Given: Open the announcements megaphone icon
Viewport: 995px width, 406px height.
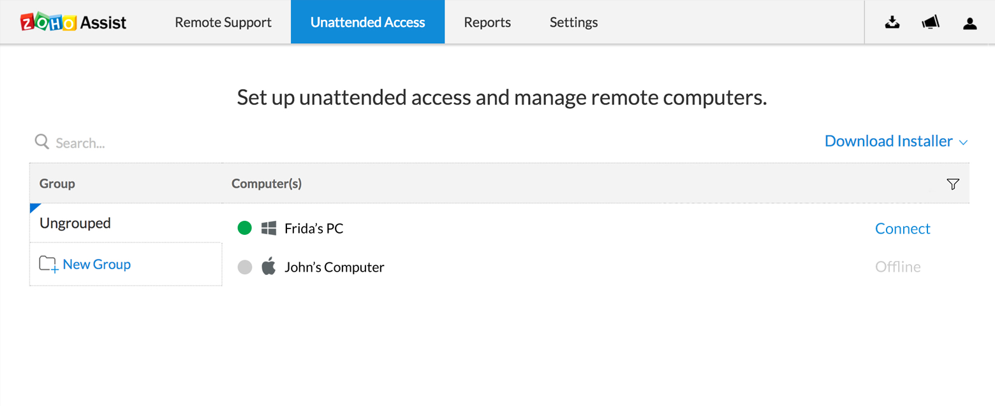Looking at the screenshot, I should coord(931,23).
